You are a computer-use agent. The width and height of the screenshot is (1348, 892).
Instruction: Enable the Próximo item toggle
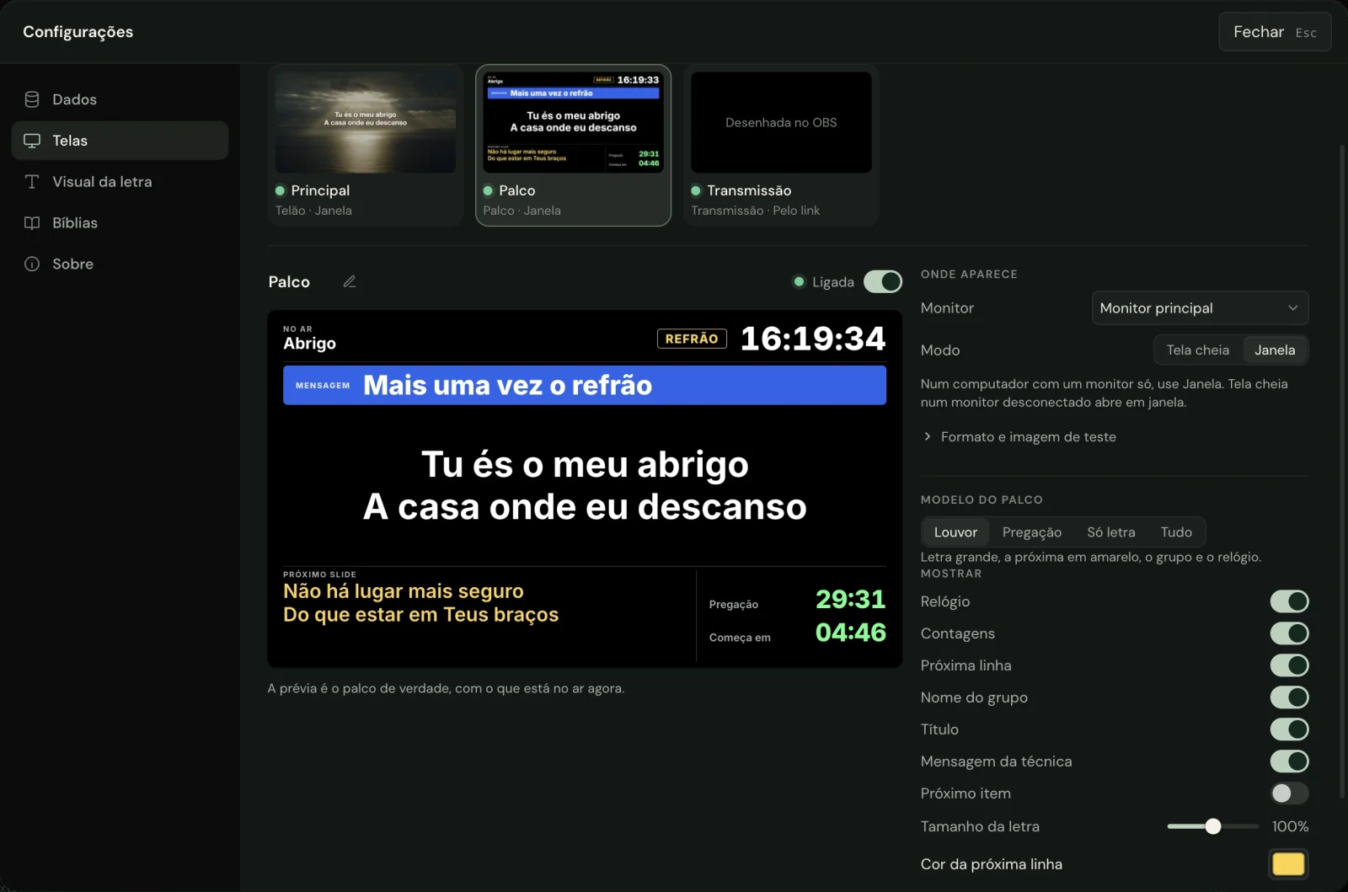1289,793
